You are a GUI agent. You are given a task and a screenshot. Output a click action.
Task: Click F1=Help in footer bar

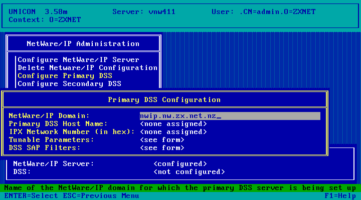[340, 196]
